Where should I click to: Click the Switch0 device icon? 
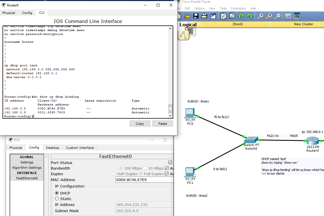point(251,140)
